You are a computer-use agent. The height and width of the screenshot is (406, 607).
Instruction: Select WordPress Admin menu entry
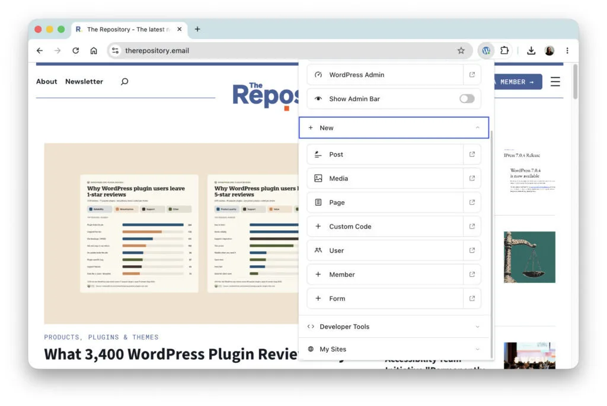(x=385, y=75)
